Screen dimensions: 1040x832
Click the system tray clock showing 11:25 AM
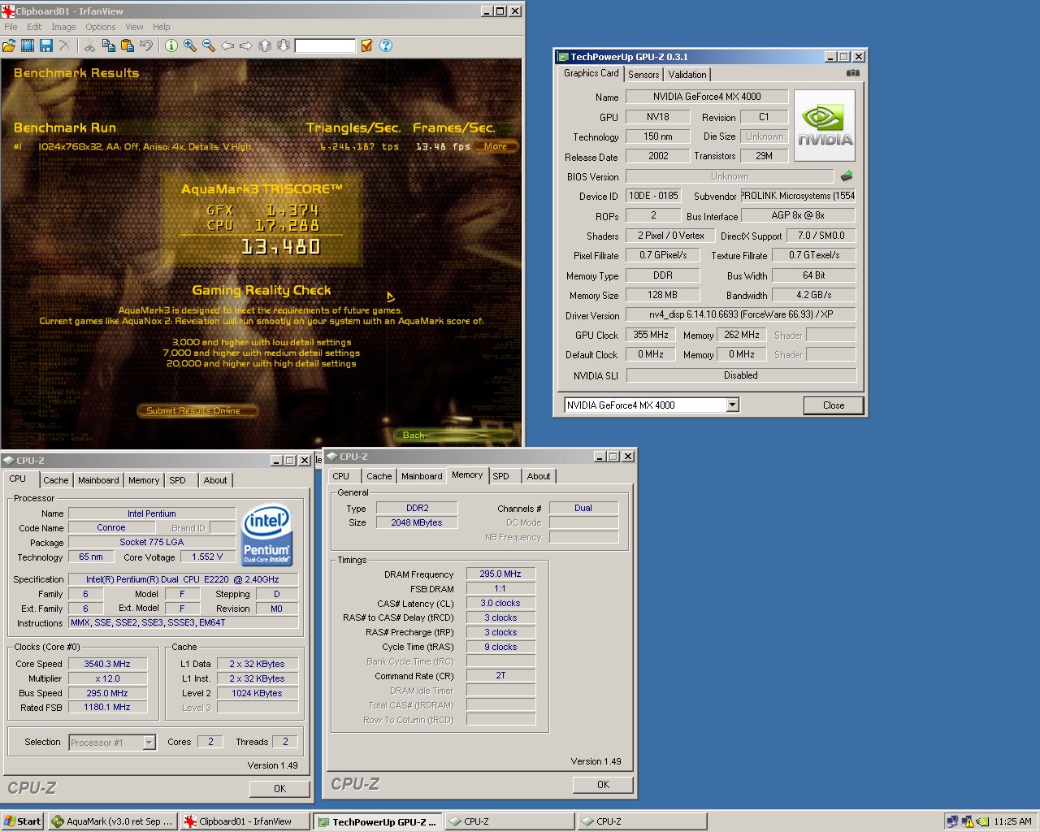coord(1012,821)
